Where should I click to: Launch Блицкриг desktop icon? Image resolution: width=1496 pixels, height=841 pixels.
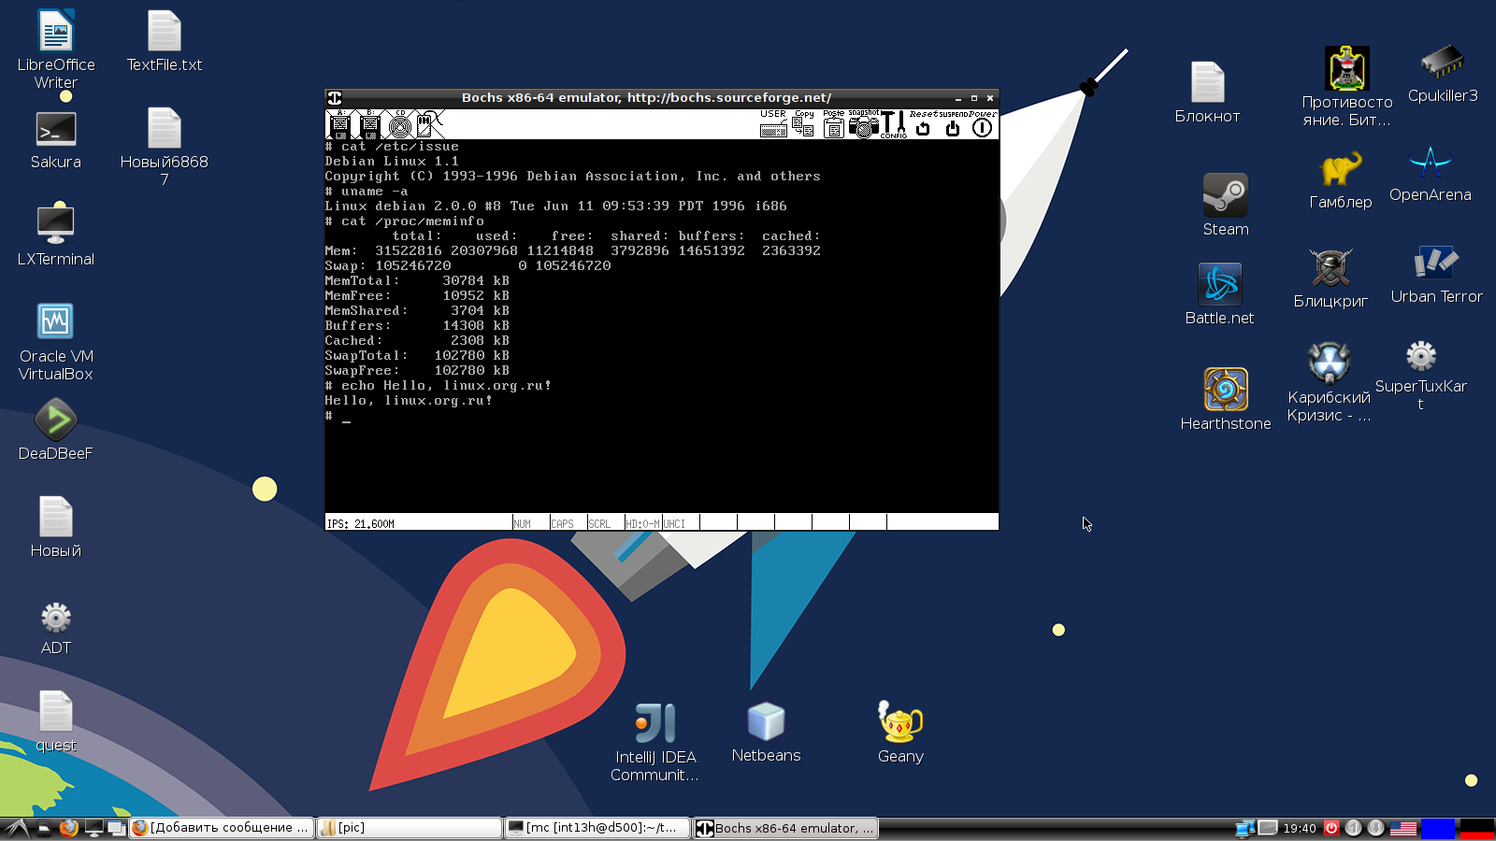tap(1331, 278)
